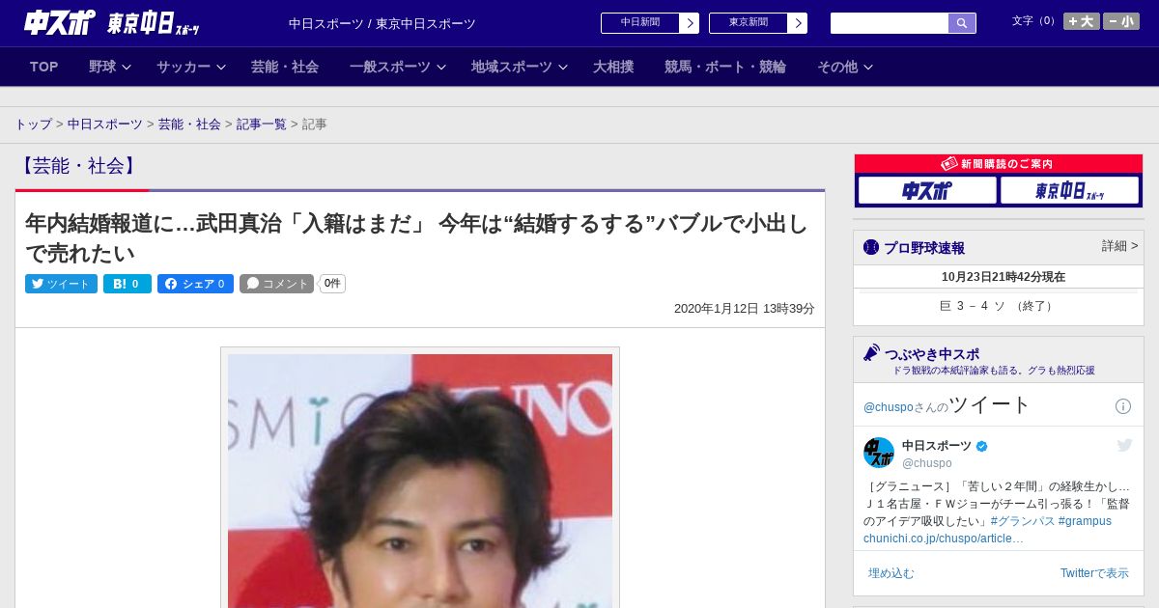The image size is (1159, 608).
Task: Decrease text size with －小 button
Action: click(1121, 21)
